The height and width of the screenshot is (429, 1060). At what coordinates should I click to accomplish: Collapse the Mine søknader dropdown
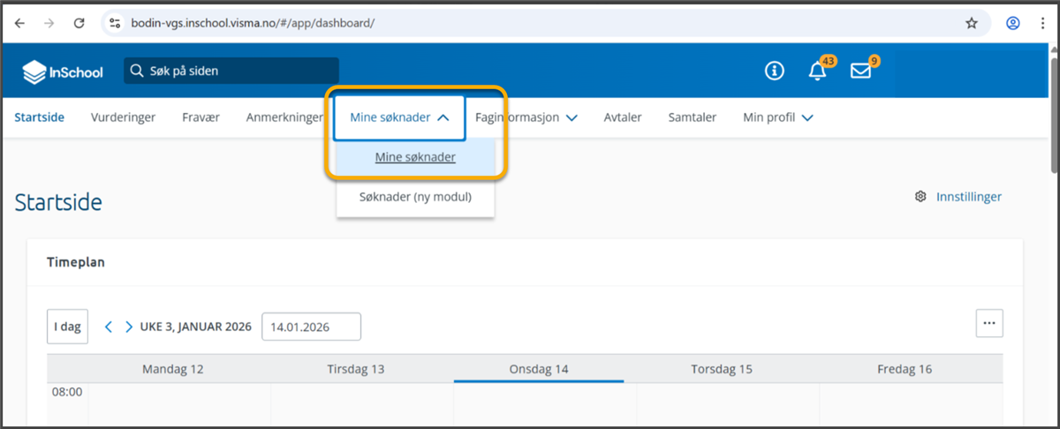pos(400,117)
